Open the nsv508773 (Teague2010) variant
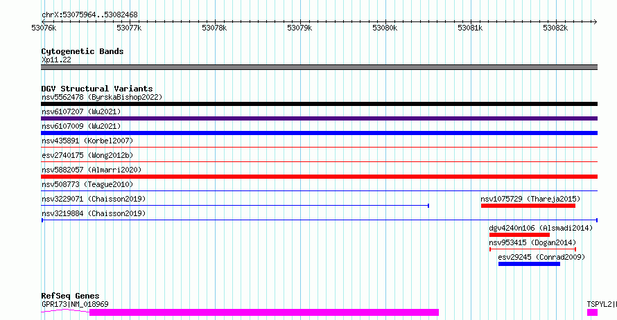Image resolution: width=617 pixels, height=320 pixels. tap(87, 184)
